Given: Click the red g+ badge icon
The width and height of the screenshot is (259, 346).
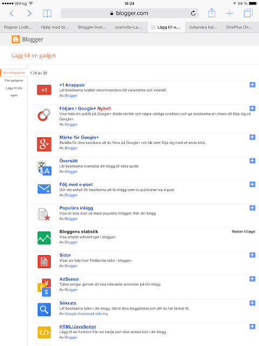Looking at the screenshot, I should [44, 144].
